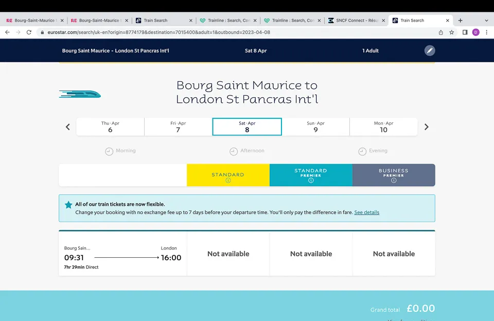Click Not available under Standard
Screen dimensions: 494x321
click(228, 254)
